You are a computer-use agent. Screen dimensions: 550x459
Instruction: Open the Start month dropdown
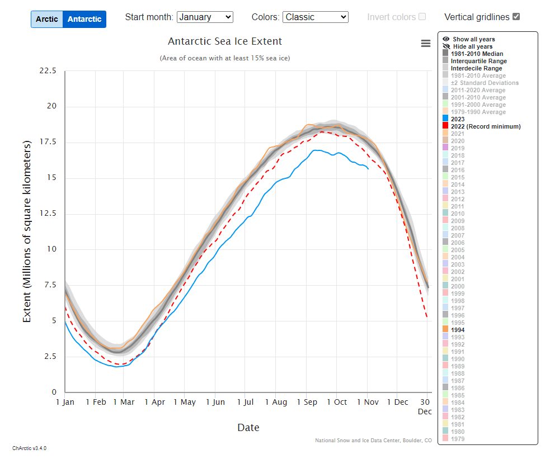[204, 17]
